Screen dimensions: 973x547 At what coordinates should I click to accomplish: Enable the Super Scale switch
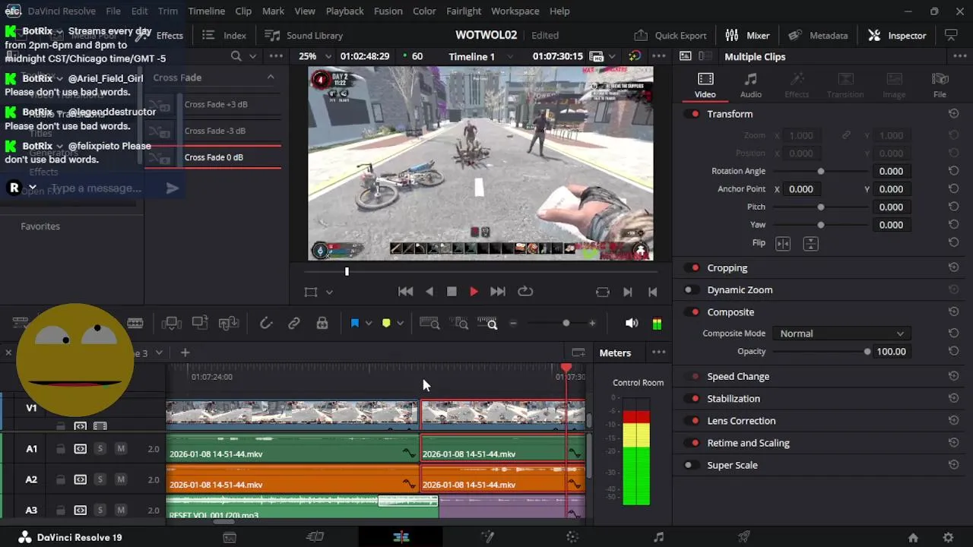[692, 466]
